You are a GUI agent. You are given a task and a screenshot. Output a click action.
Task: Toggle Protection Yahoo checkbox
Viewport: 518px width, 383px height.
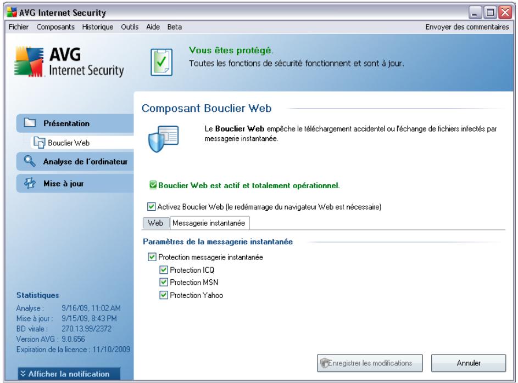(164, 295)
